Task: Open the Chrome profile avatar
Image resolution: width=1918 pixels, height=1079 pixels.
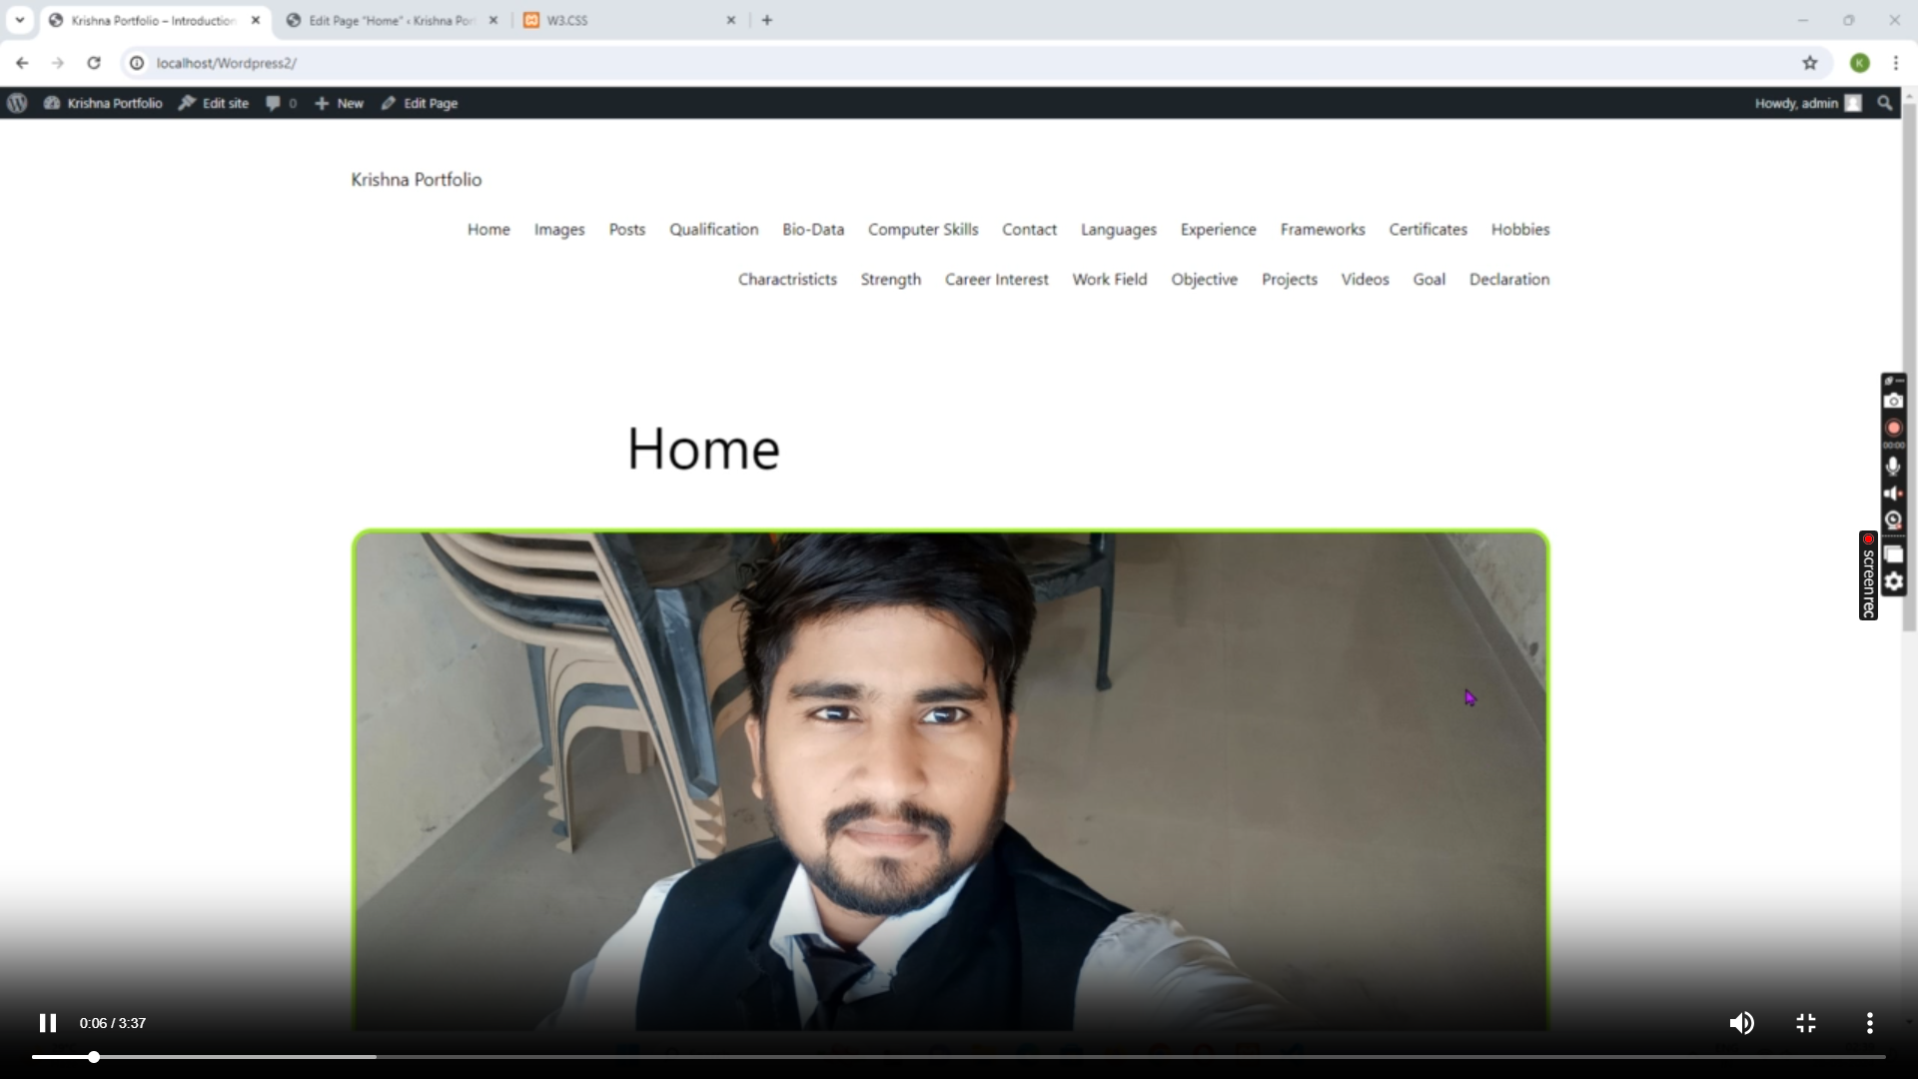Action: 1860,63
